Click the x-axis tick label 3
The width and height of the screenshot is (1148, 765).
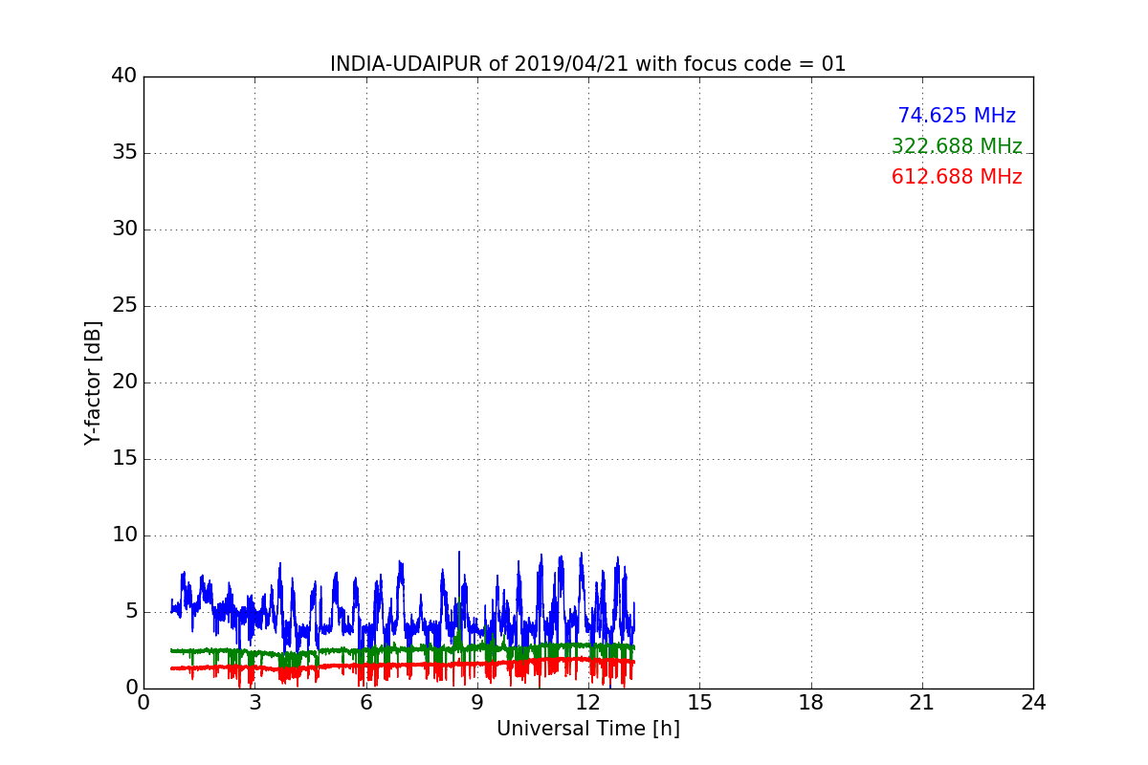tap(254, 703)
